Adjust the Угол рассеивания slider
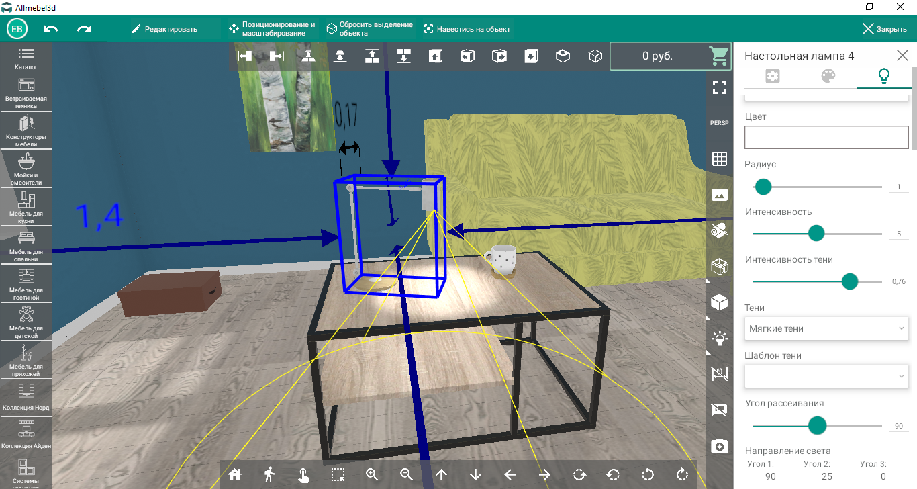The width and height of the screenshot is (917, 489). click(x=817, y=426)
